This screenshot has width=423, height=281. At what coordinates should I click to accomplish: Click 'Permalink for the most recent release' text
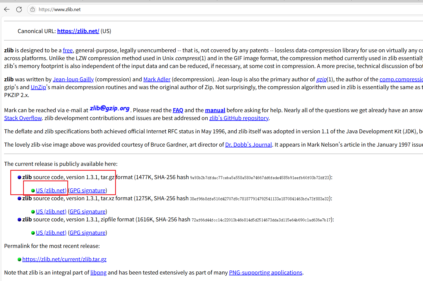point(52,246)
